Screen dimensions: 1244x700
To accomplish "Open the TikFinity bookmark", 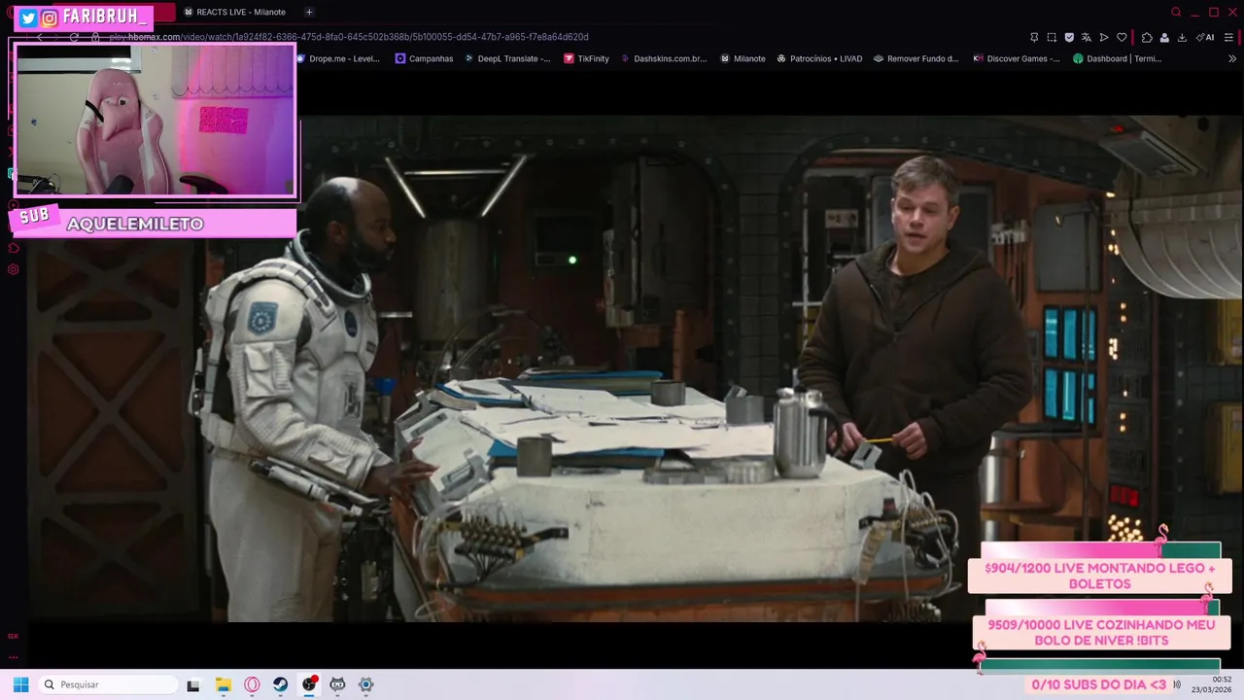I will (x=587, y=58).
